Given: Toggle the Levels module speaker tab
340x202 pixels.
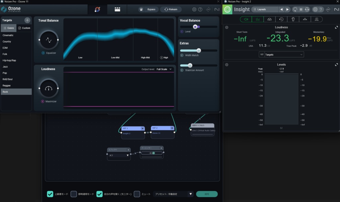Looking at the screenshot, I should [246, 19].
